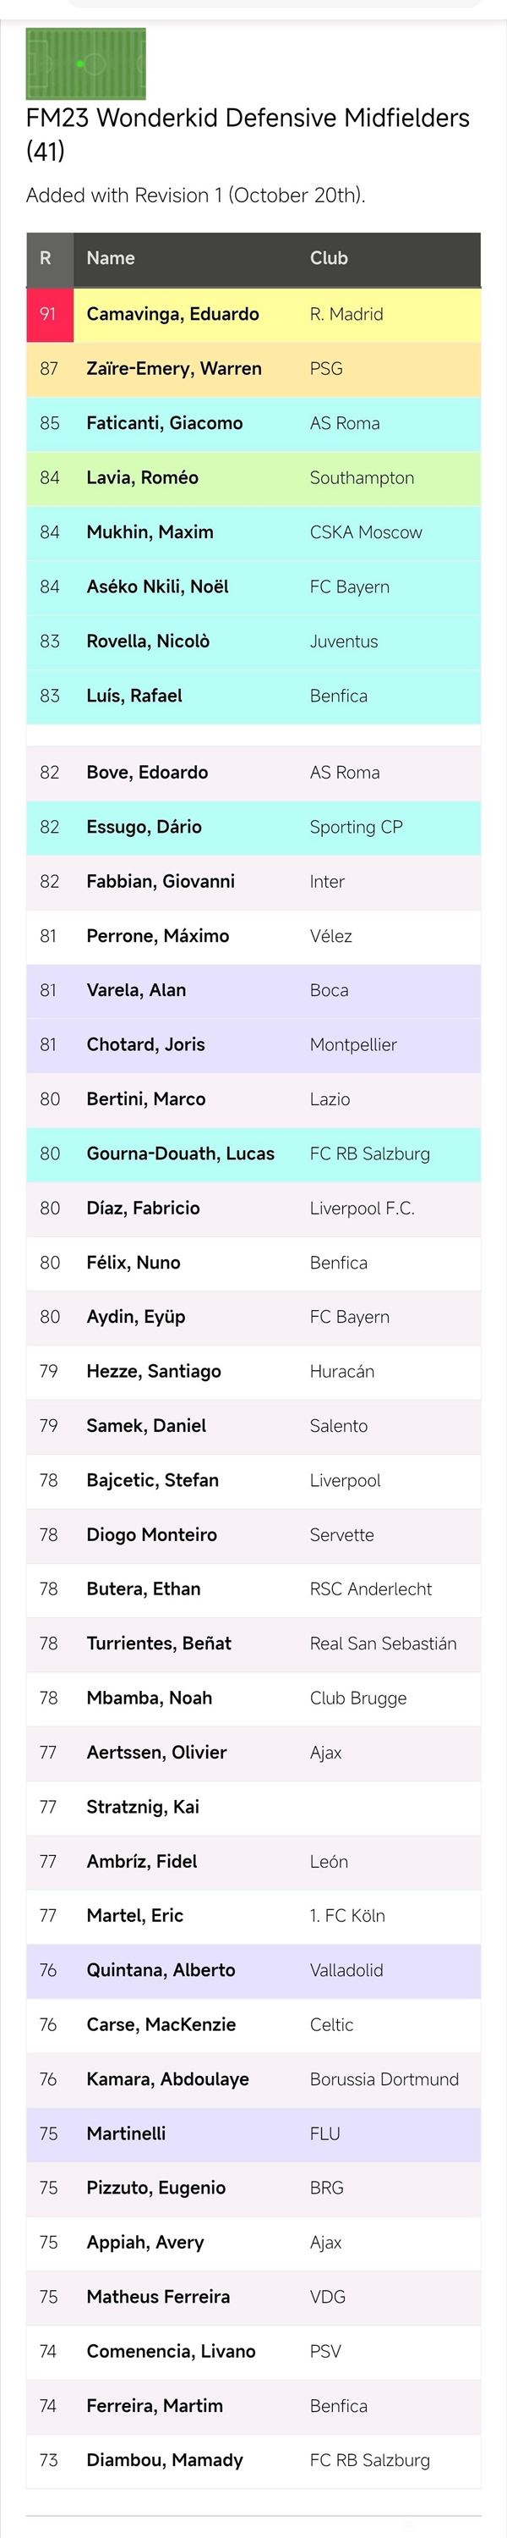Open Rovella, Nicolò player entry
Viewport: 507px width, 2538px height.
148,641
